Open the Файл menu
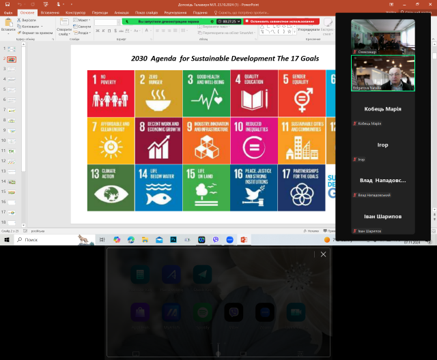The height and width of the screenshot is (360, 437). coord(8,12)
